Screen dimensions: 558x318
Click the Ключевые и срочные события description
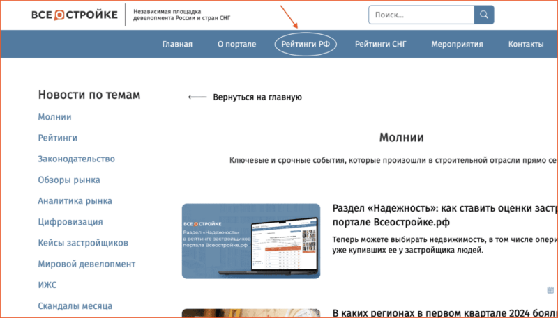[393, 161]
